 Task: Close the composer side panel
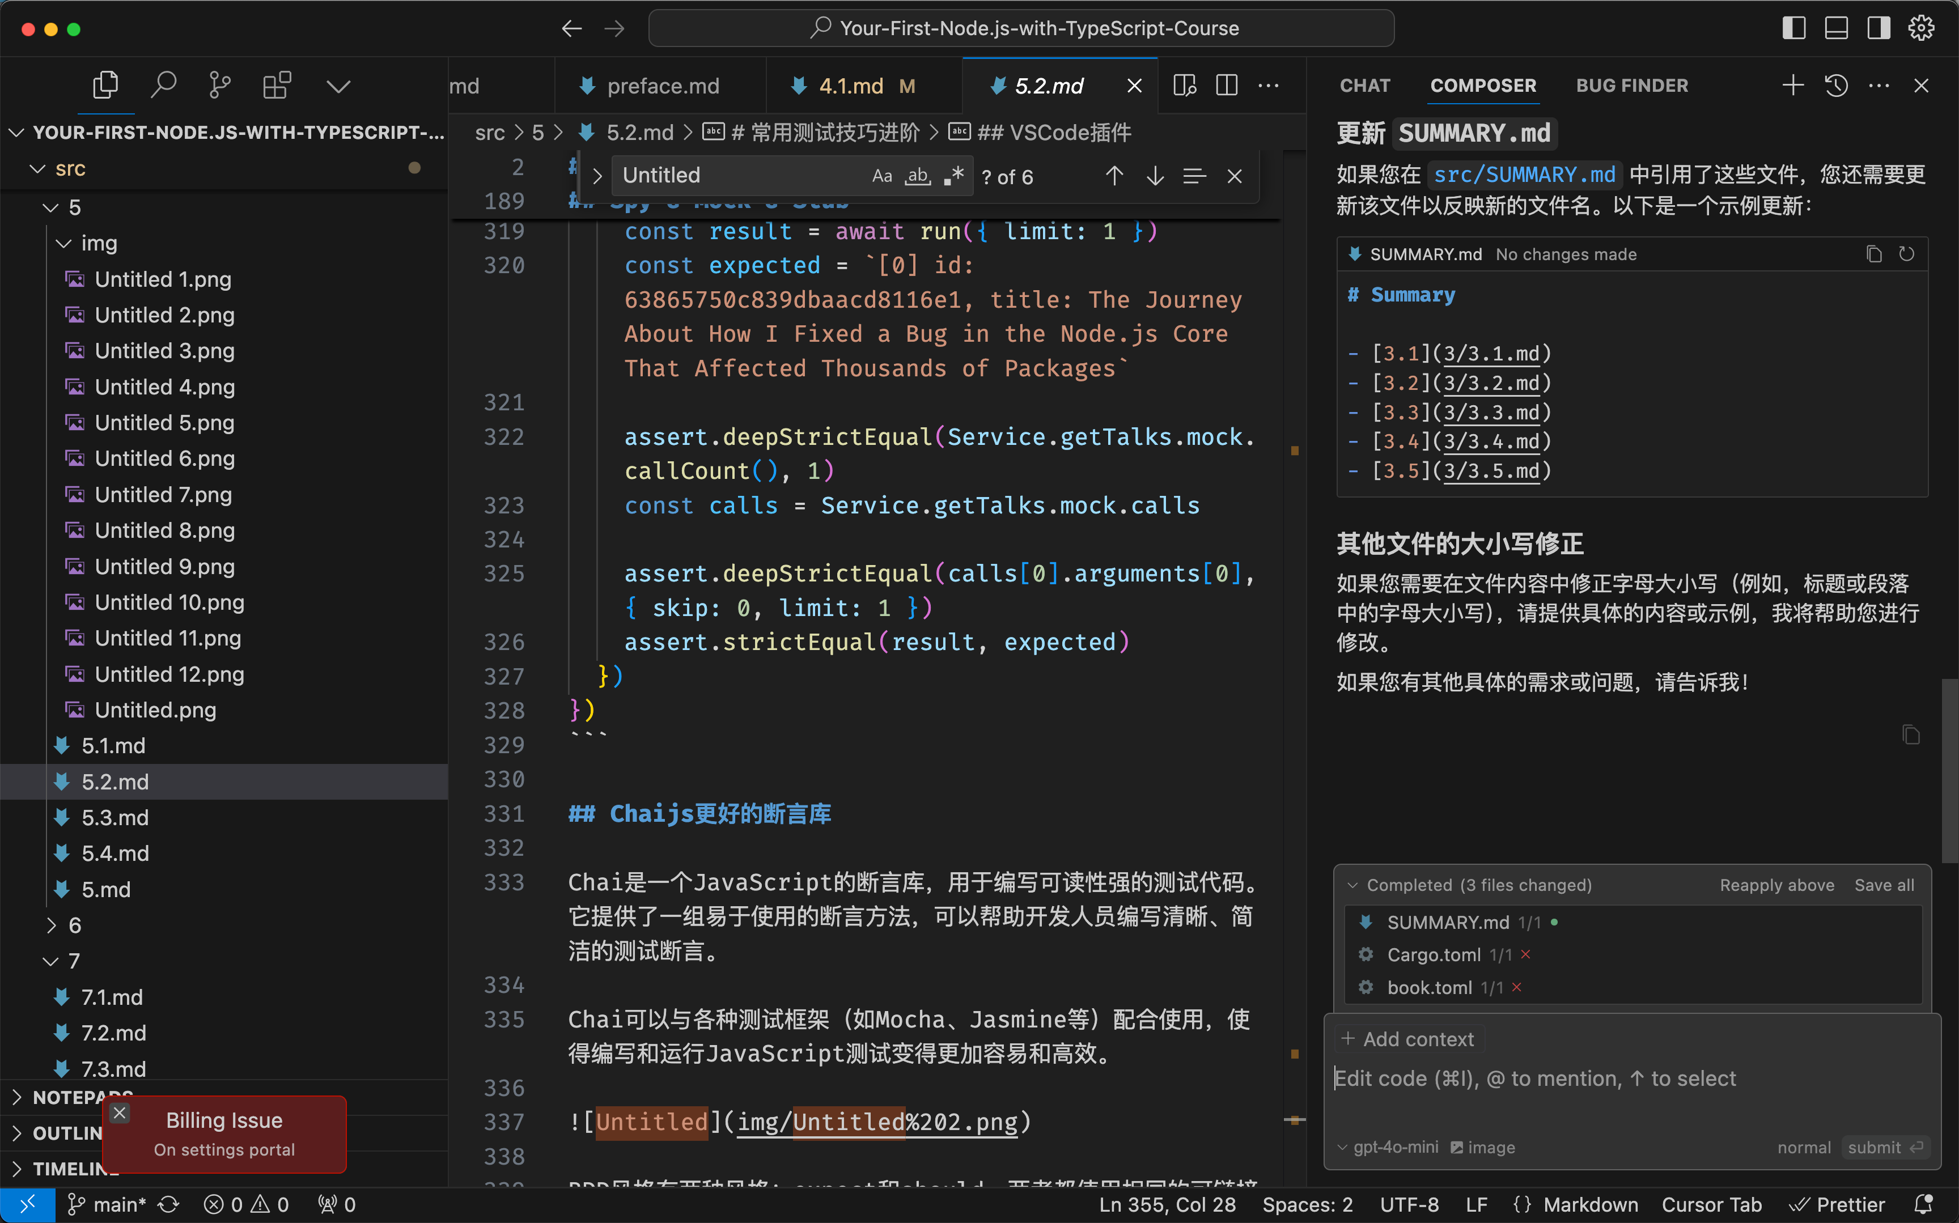click(x=1922, y=85)
